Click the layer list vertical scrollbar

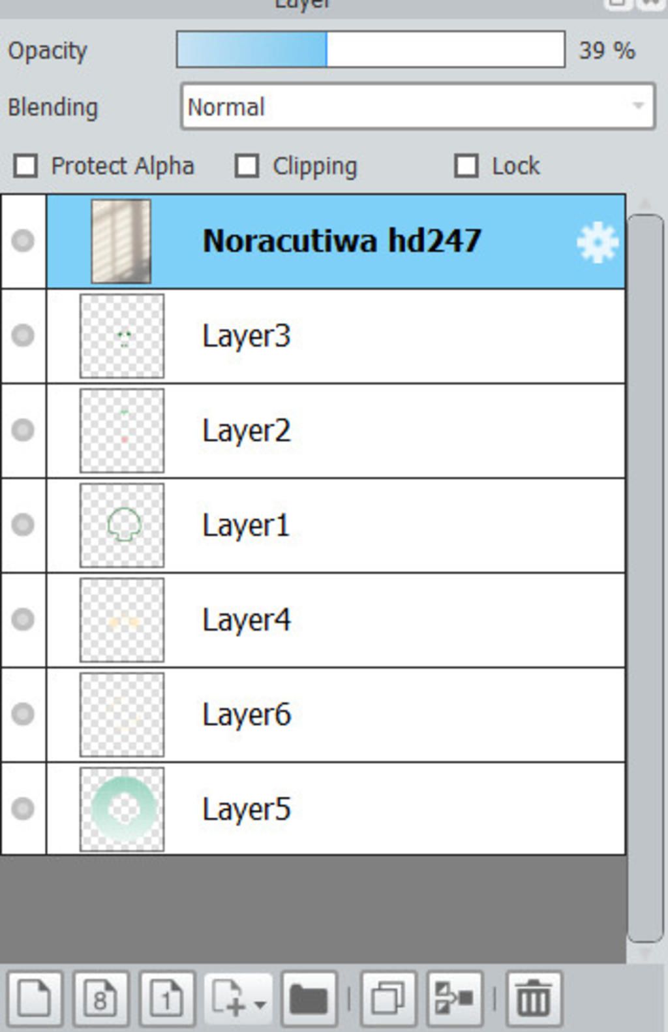645,578
